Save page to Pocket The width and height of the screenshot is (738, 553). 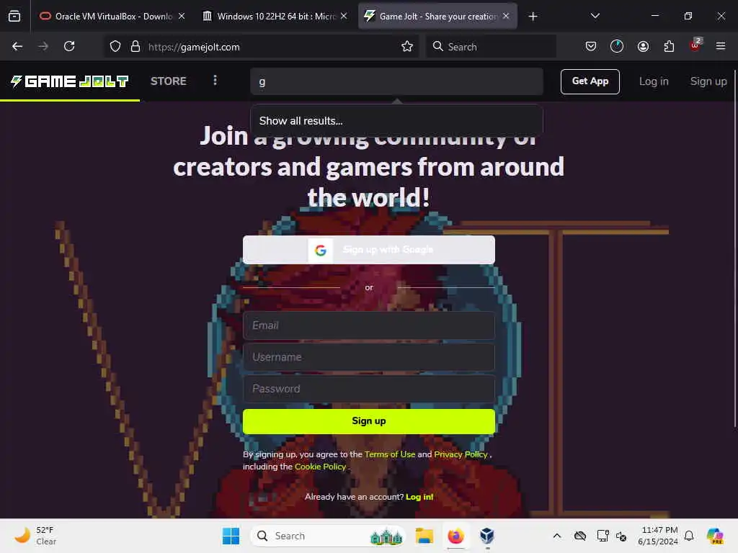pos(591,46)
